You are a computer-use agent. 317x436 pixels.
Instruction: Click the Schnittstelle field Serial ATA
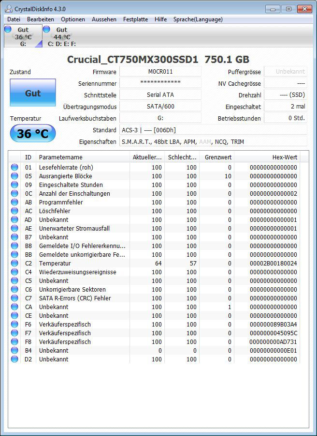[160, 95]
